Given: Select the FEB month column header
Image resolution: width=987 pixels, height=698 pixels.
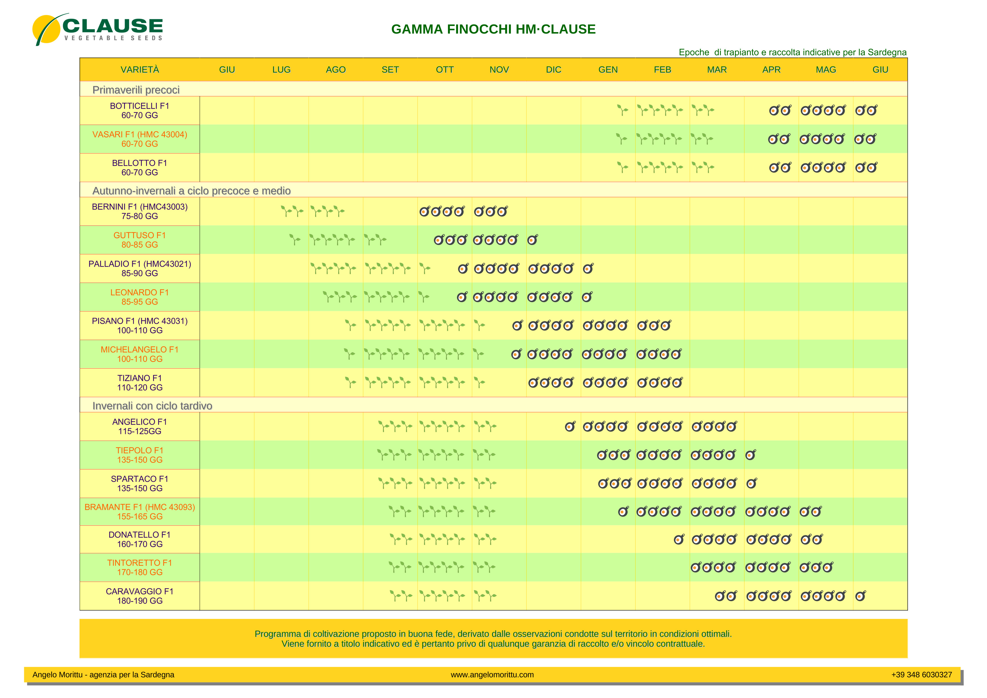Looking at the screenshot, I should pyautogui.click(x=662, y=70).
